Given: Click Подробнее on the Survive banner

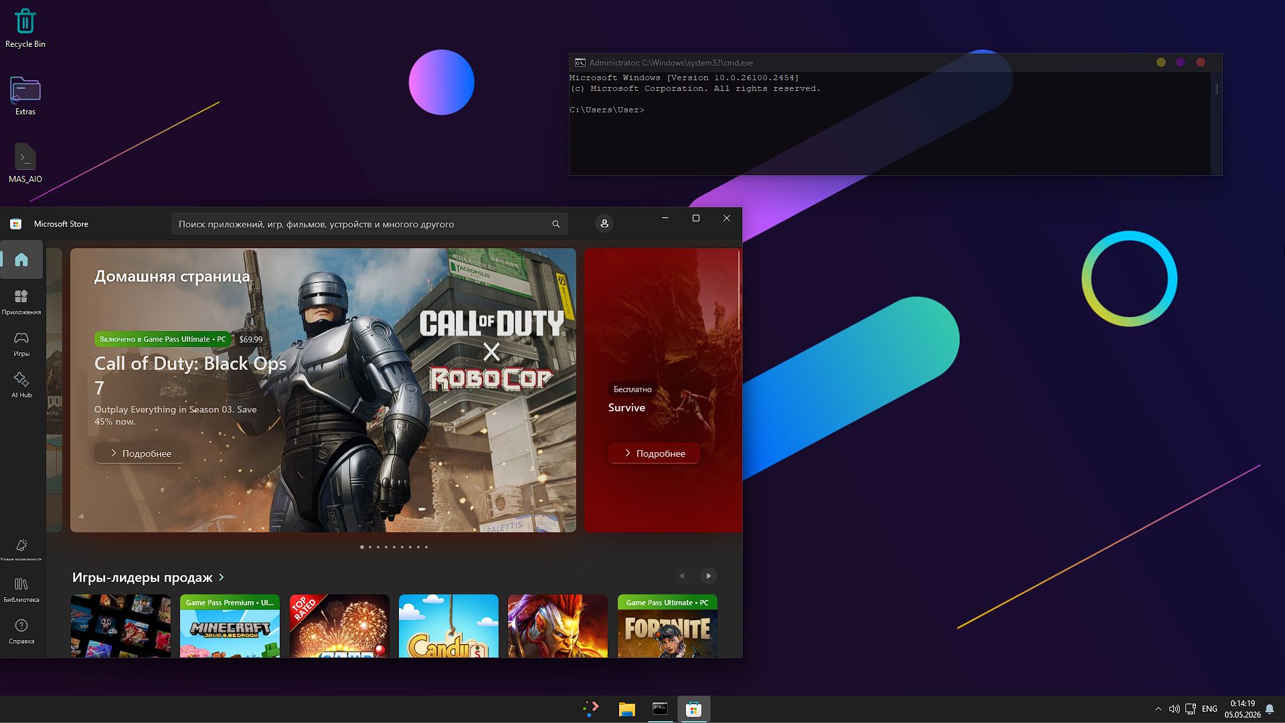Looking at the screenshot, I should click(x=654, y=453).
